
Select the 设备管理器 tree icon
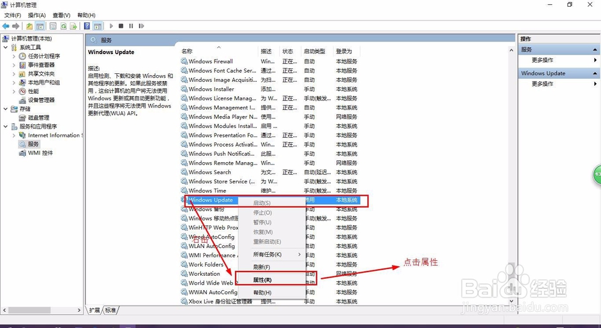pos(23,100)
